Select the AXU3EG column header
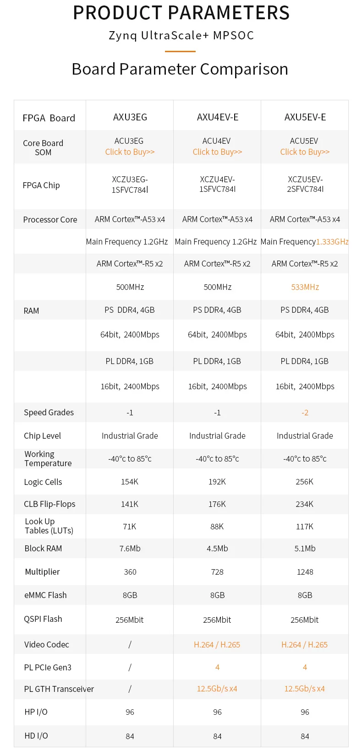The height and width of the screenshot is (756, 362). 130,117
